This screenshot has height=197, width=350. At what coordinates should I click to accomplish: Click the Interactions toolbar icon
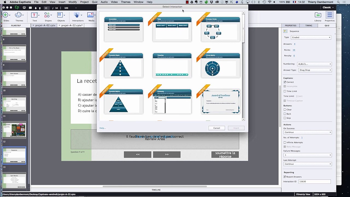(77, 15)
